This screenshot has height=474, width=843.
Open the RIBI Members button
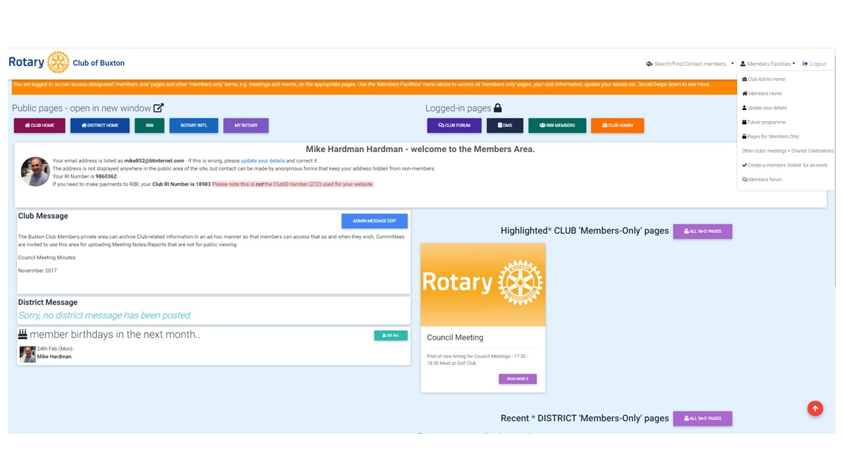point(557,125)
